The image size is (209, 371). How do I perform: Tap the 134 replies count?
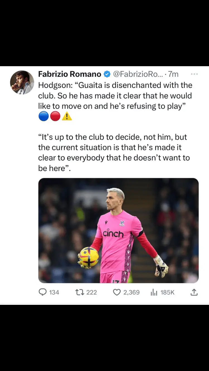pos(54,292)
